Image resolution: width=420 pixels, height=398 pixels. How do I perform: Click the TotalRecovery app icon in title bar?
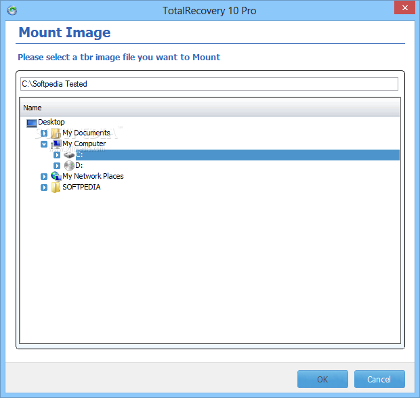12,10
